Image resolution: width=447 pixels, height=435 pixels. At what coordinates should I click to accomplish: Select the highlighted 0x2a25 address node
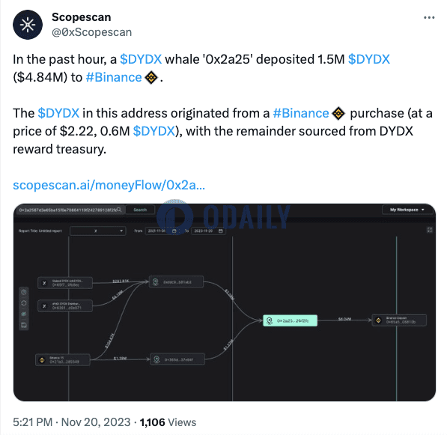(x=290, y=320)
